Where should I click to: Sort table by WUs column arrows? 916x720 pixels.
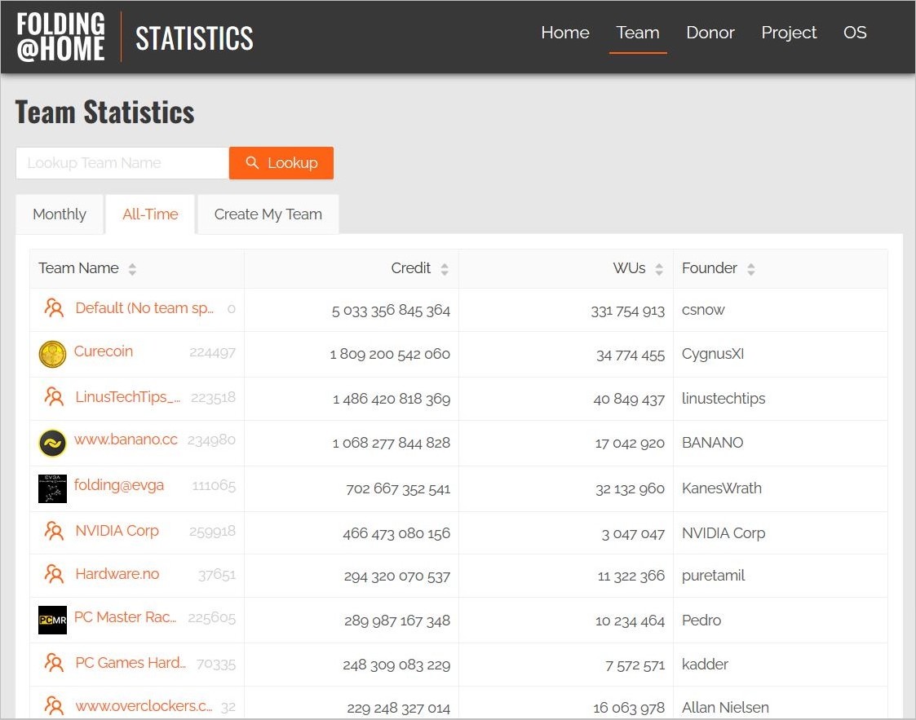659,269
